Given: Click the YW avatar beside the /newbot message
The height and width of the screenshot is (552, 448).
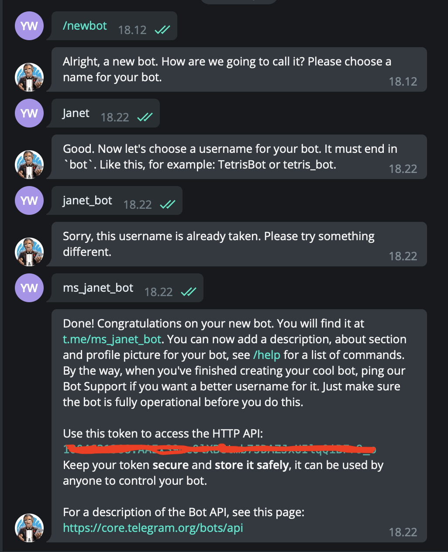Looking at the screenshot, I should click(29, 26).
